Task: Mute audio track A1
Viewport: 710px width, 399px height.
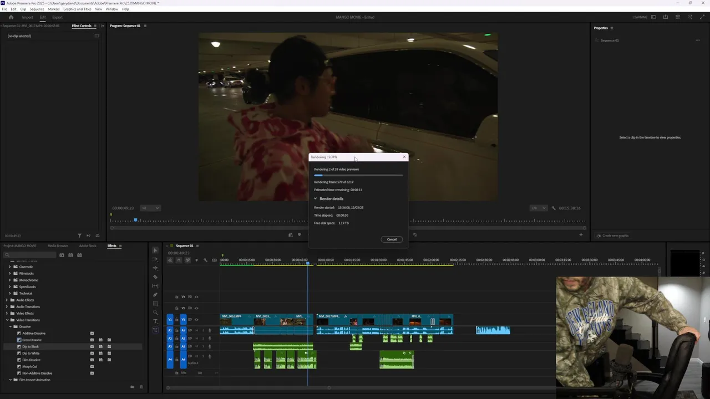Action: coord(196,331)
